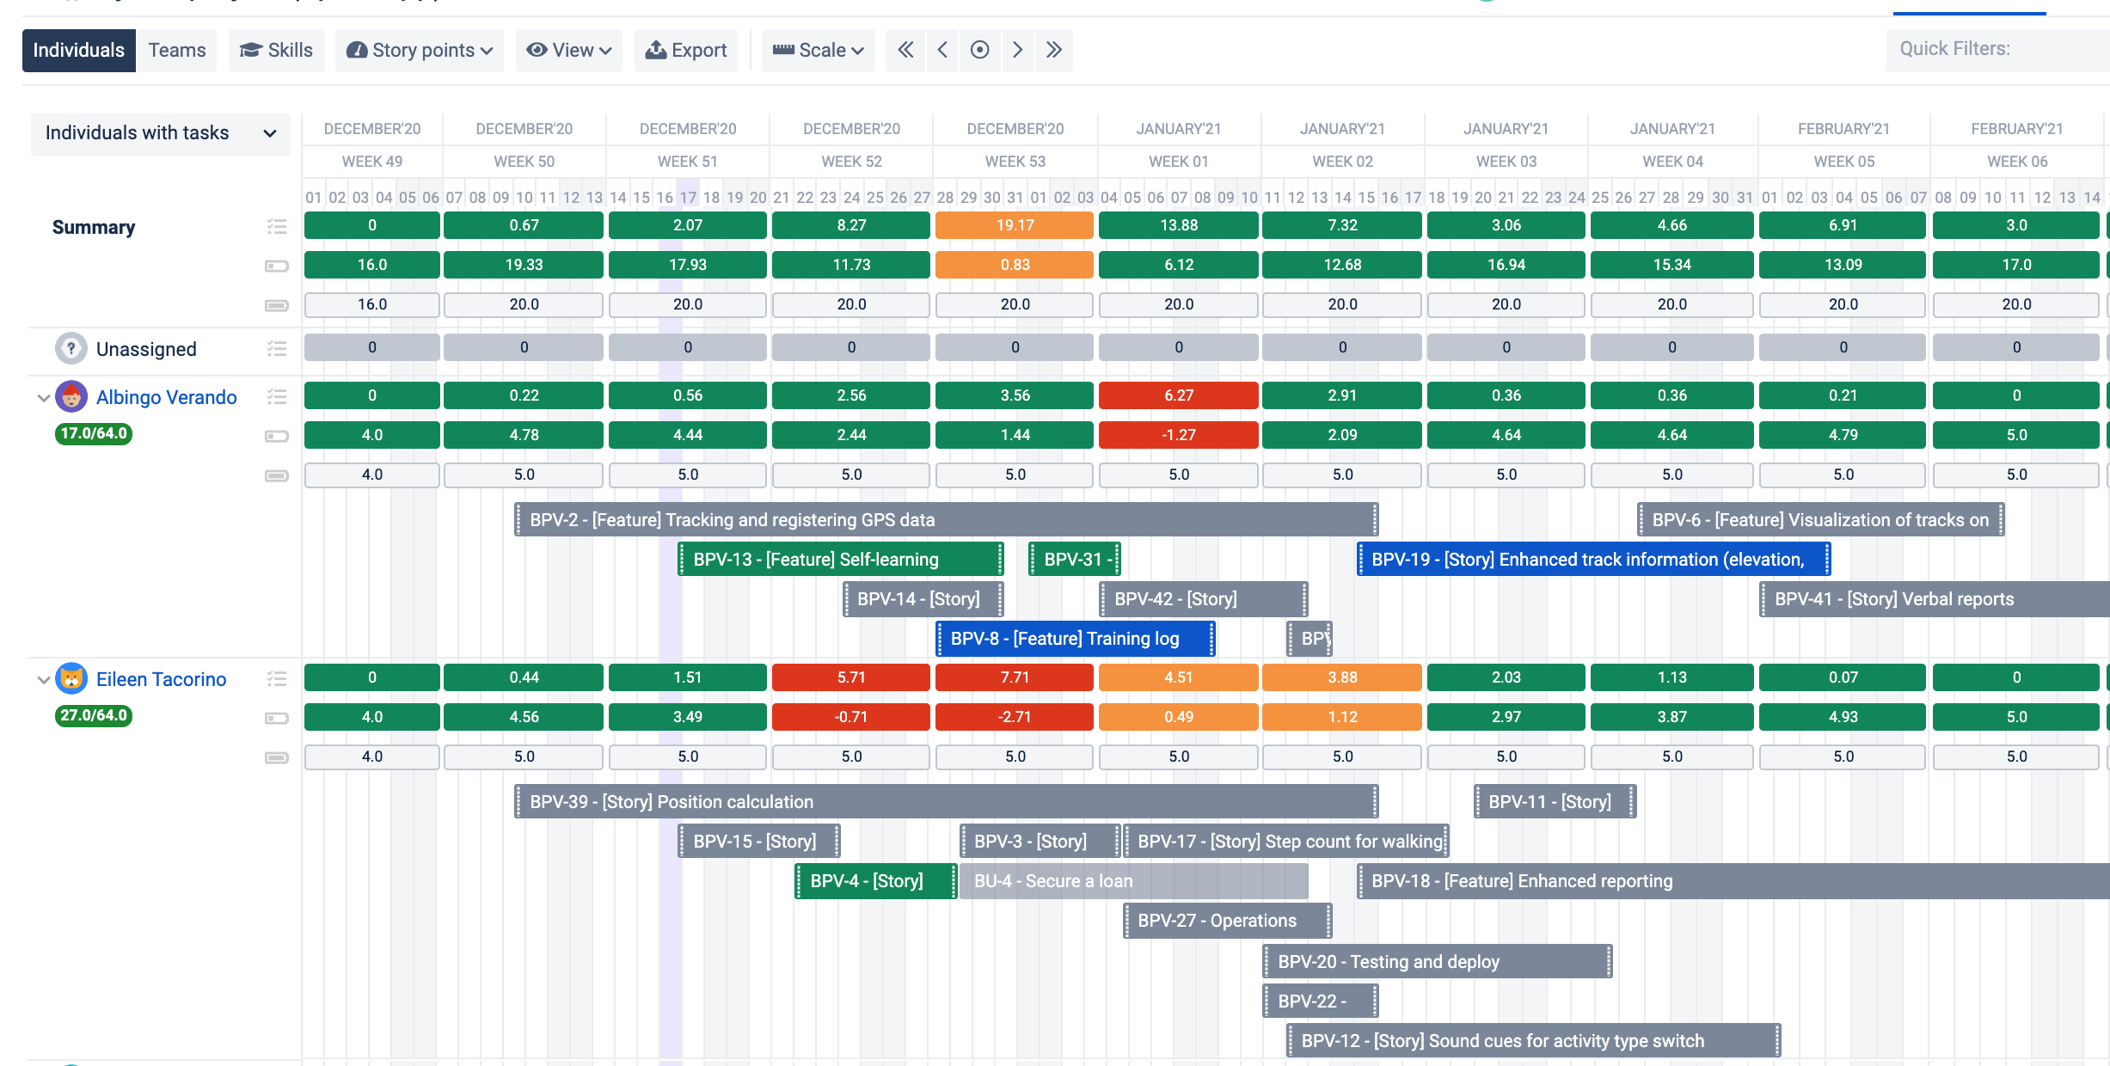2110x1066 pixels.
Task: Open the View menu
Action: [568, 49]
